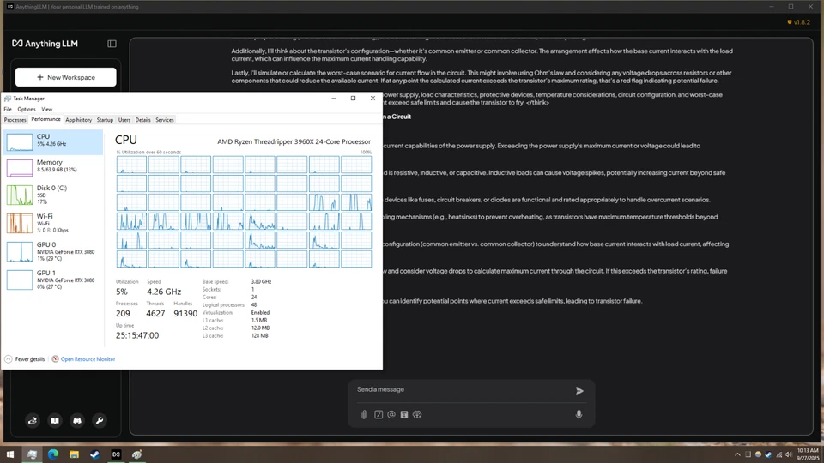824x463 pixels.
Task: Select the Performance tab
Action: [45, 120]
